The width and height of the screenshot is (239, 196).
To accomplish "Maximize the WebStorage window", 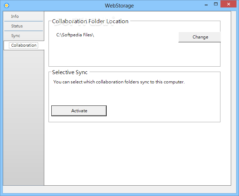I will 216,4.
